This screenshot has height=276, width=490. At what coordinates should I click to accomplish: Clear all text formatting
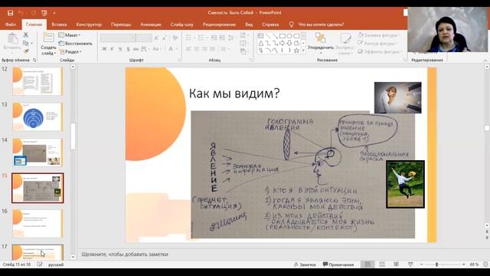pyautogui.click(x=175, y=38)
